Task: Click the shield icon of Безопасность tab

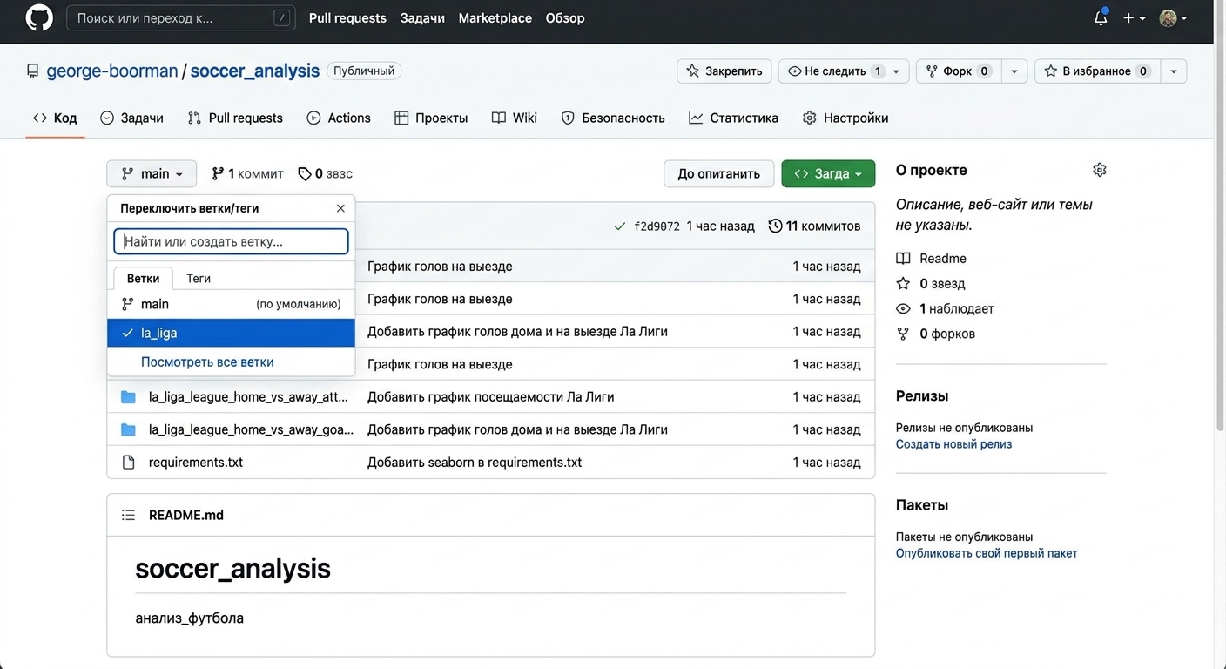Action: tap(568, 118)
